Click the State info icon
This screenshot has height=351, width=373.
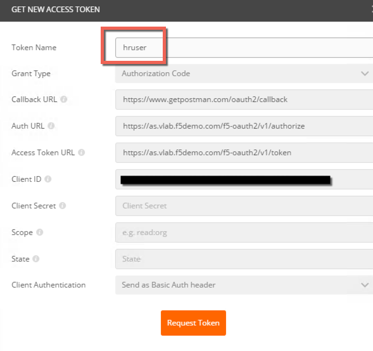(36, 258)
